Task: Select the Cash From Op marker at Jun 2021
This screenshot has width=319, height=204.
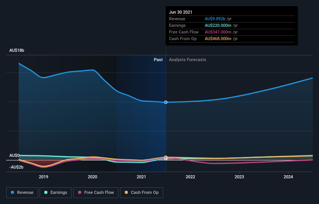Action: tap(166, 157)
